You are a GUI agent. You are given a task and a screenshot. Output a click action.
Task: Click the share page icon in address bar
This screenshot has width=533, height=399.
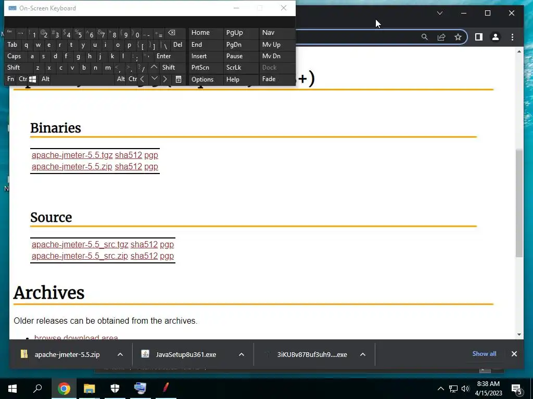point(441,37)
